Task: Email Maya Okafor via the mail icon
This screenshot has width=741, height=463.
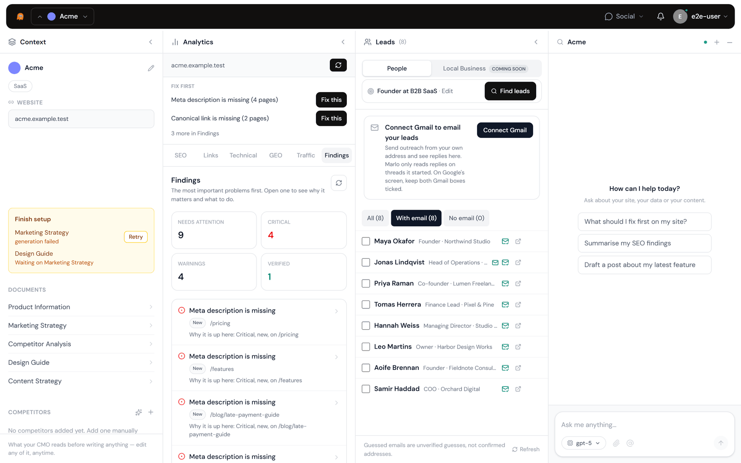Action: coord(505,241)
